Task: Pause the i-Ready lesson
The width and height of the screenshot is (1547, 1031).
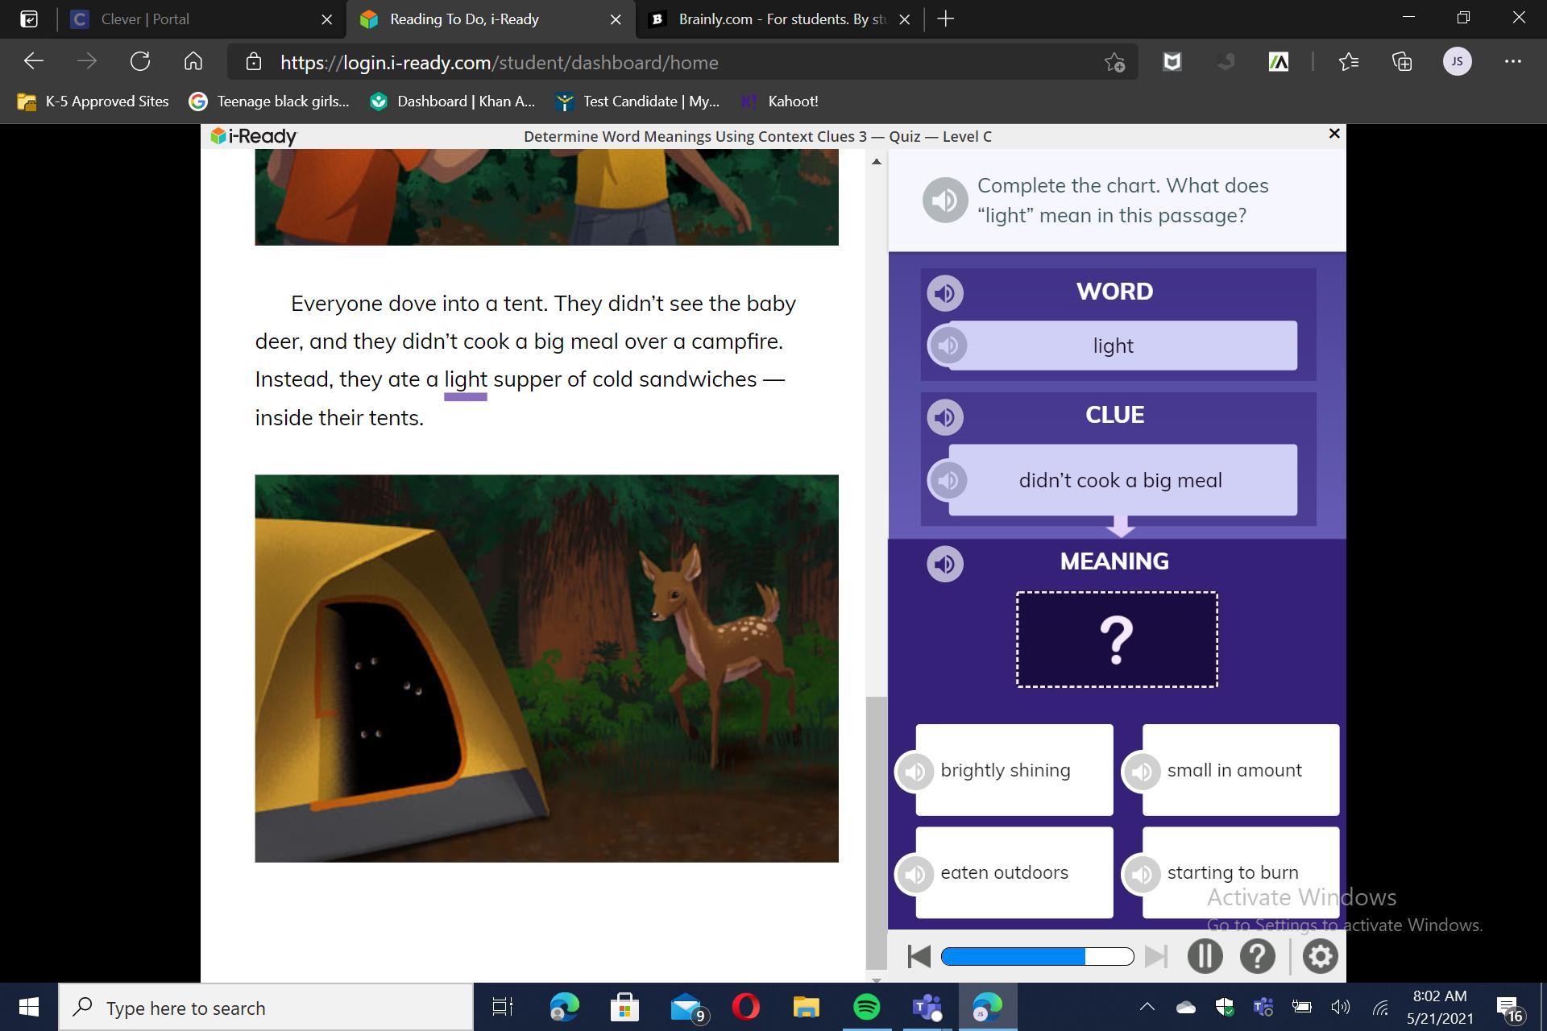Action: pyautogui.click(x=1205, y=956)
